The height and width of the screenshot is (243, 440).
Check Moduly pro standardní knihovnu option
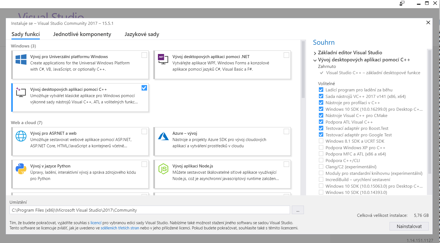click(x=321, y=173)
